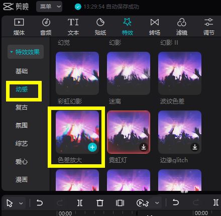Viewport: 221px width, 216px height.
Task: Redo action in the left timeline toolbar
Action: 60,203
